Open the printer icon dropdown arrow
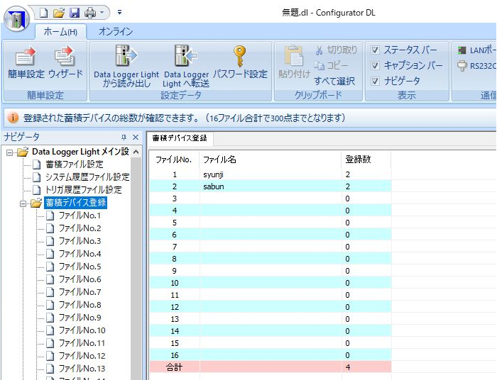This screenshot has height=380, width=497. 102,13
